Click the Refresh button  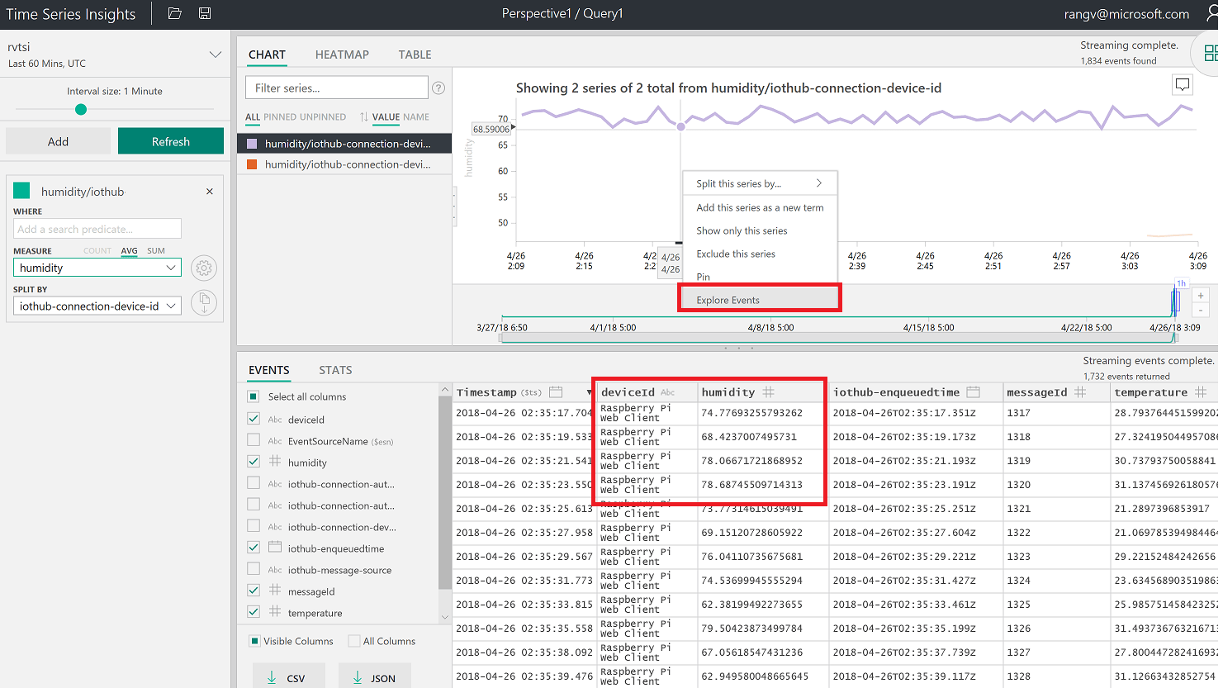(x=170, y=140)
